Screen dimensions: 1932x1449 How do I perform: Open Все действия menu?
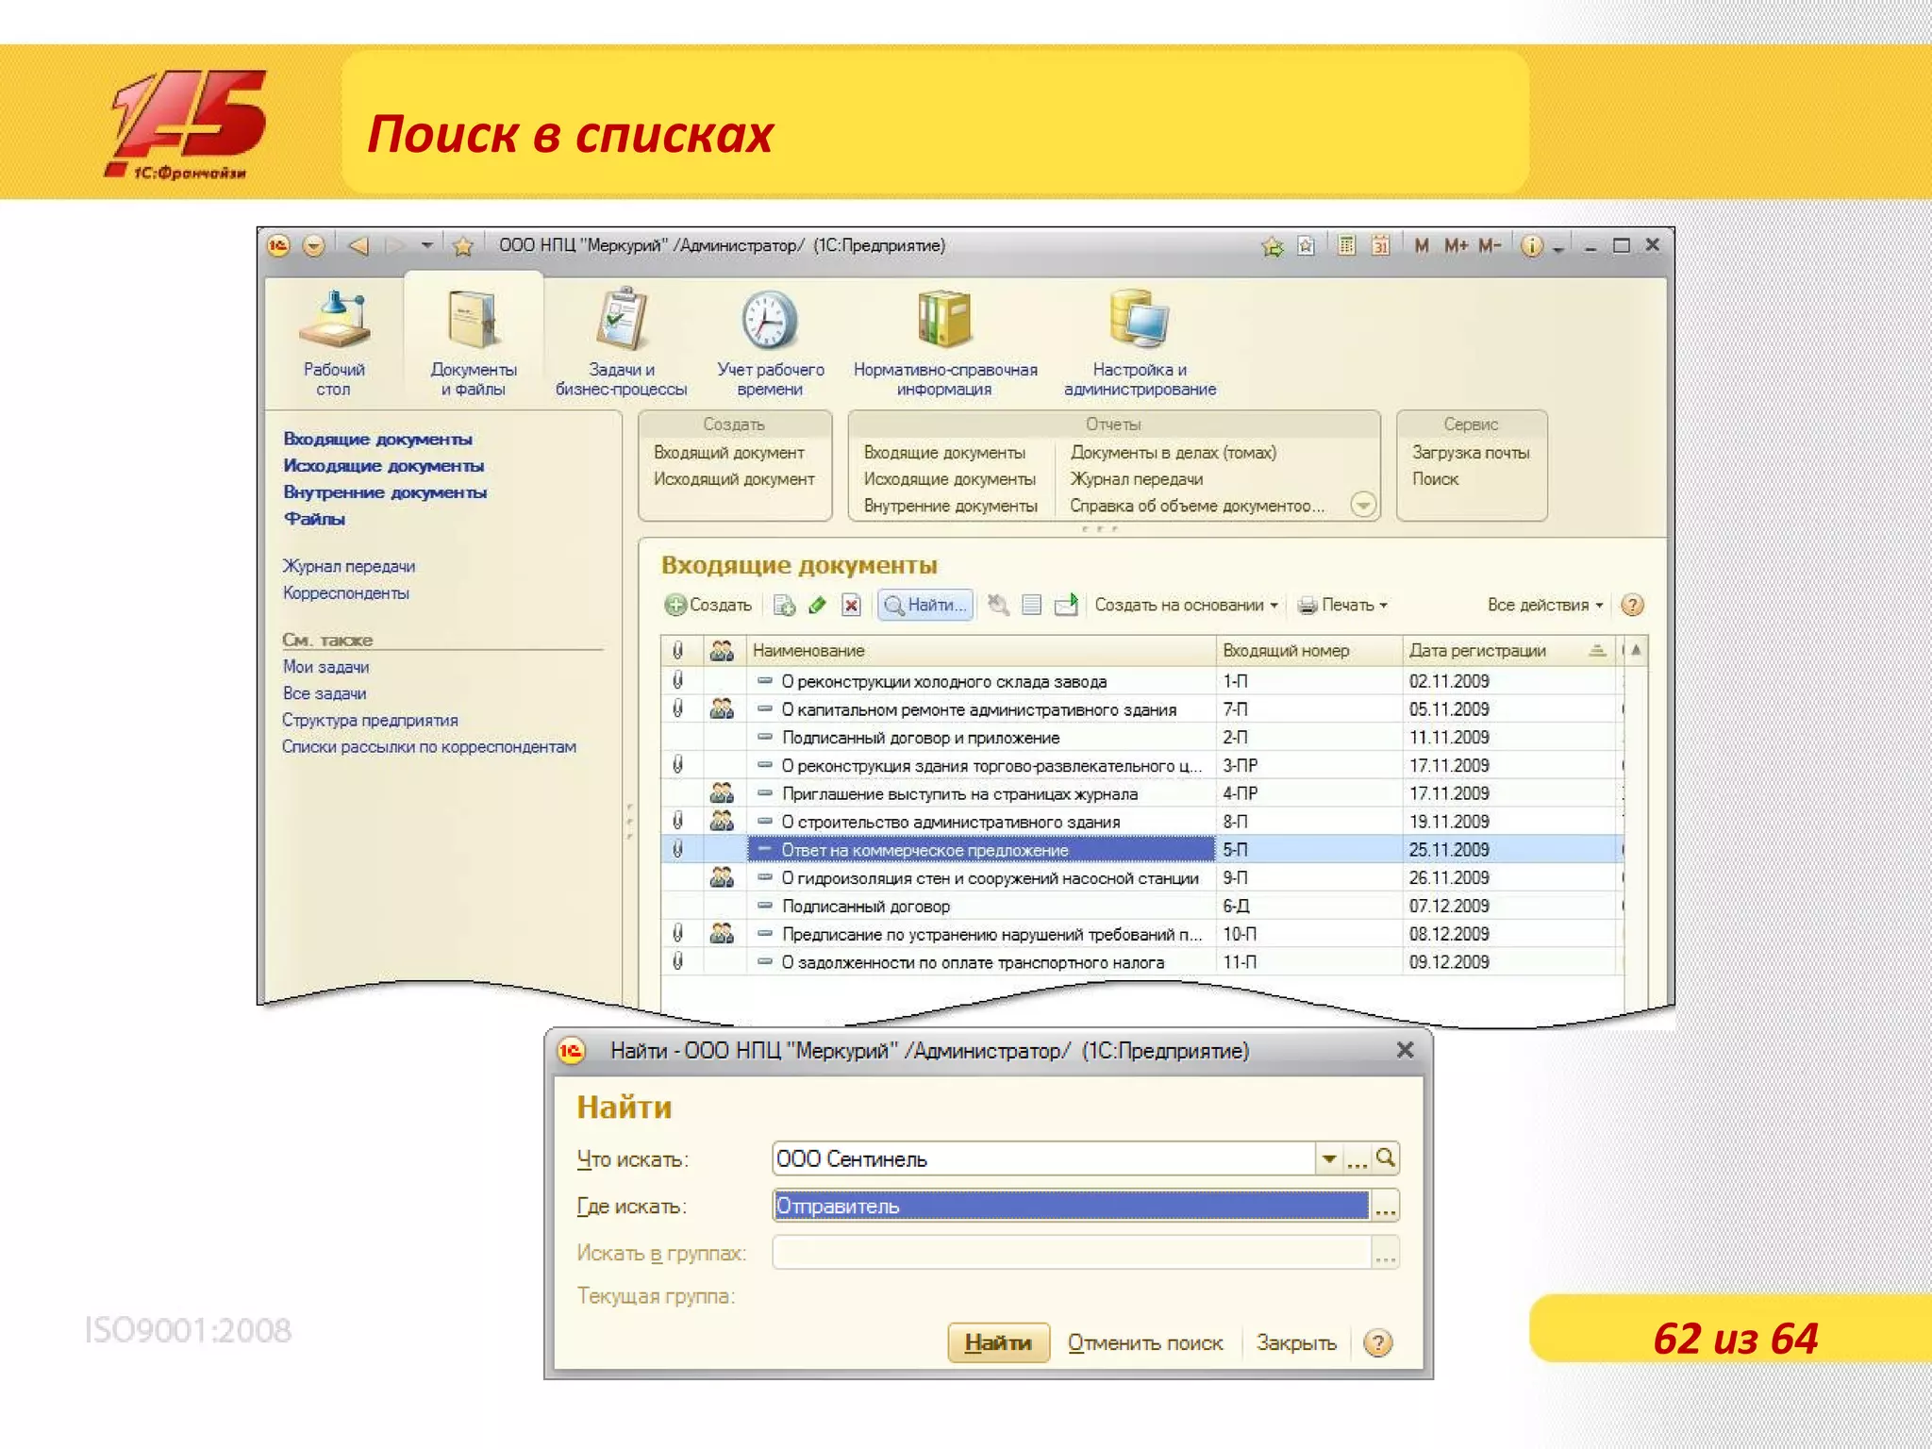tap(1545, 605)
